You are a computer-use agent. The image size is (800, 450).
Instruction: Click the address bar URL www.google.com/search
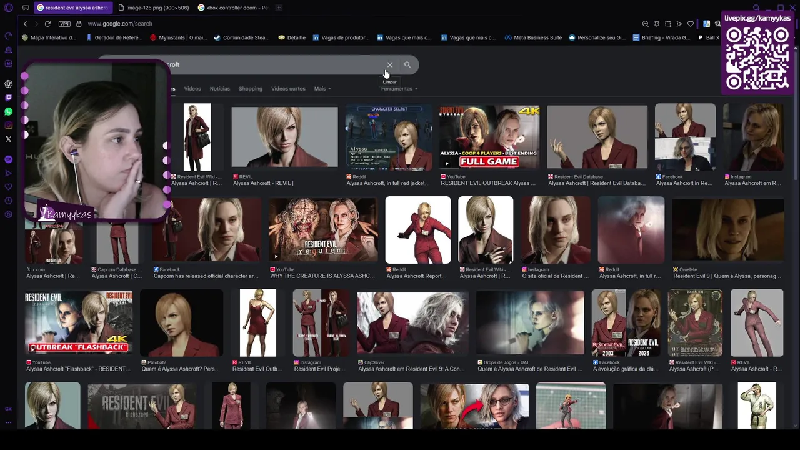click(x=120, y=24)
